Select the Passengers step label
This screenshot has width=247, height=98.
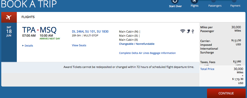pos(215,6)
